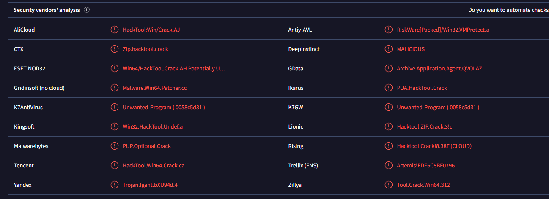This screenshot has height=199, width=549.
Task: Click the alert icon next to Artemis!FDE6C8BF0796
Action: pyautogui.click(x=388, y=165)
